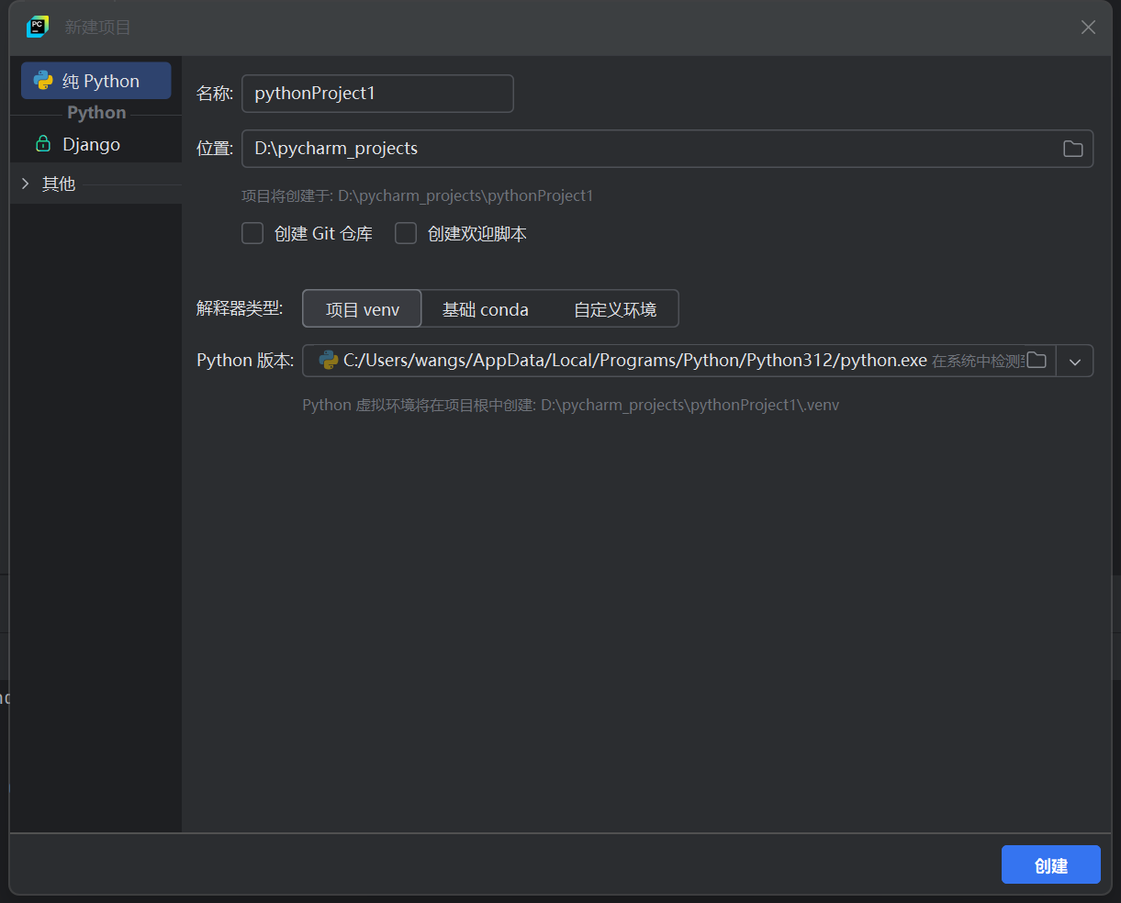Image resolution: width=1121 pixels, height=903 pixels.
Task: Select the 项目 venv interpreter type
Action: (x=362, y=309)
